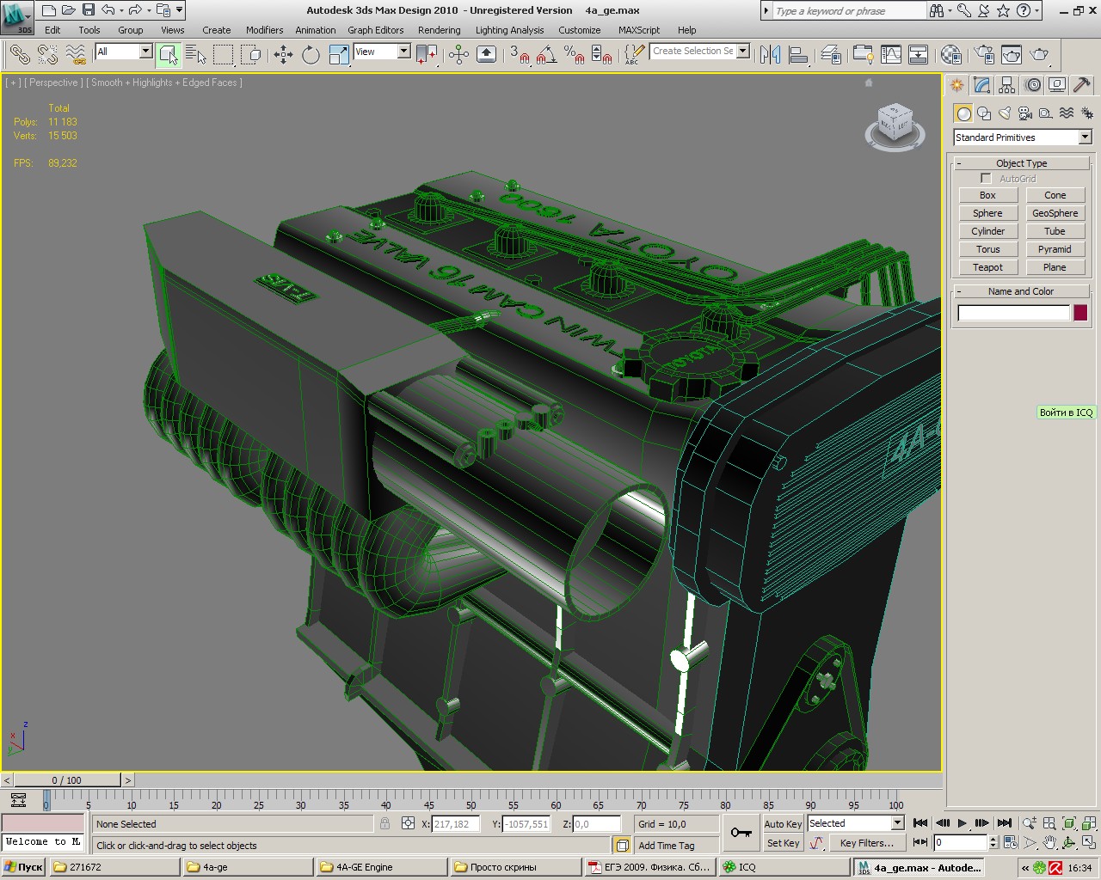
Task: Open Select by Name list
Action: click(196, 55)
